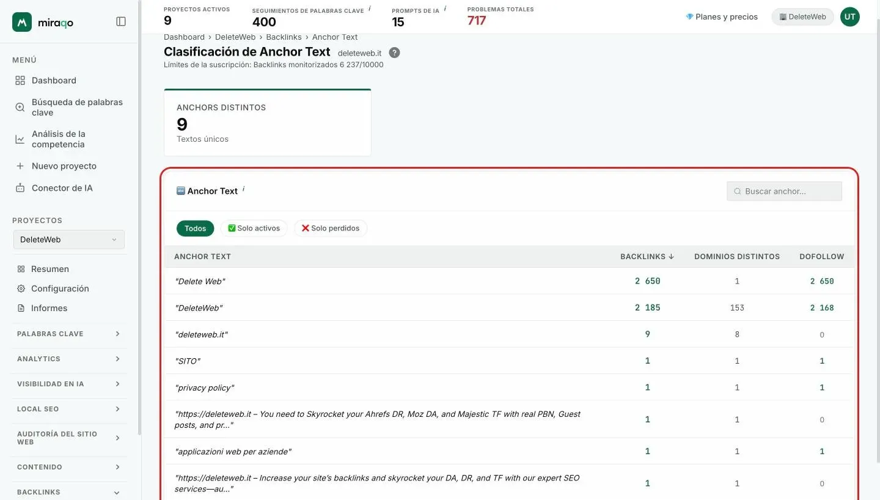Filter by Solo activos
This screenshot has width=880, height=500.
(254, 229)
